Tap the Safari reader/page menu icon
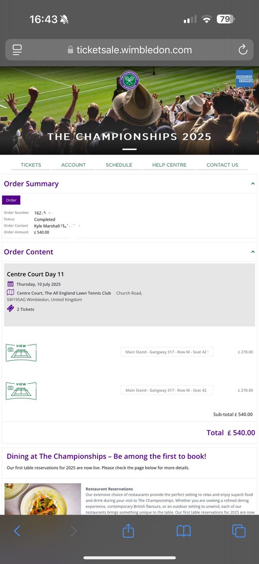Viewport: 259px width, 564px height. pos(17,49)
